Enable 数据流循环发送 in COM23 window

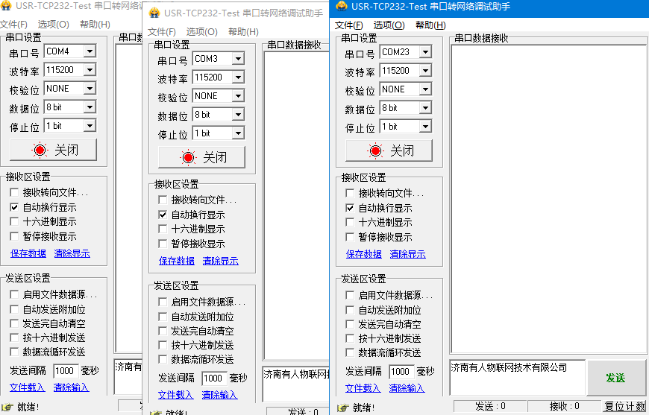[350, 352]
